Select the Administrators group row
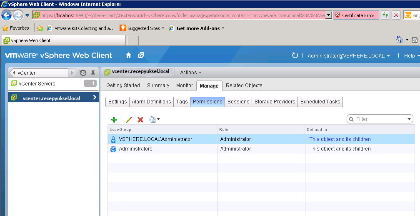 tap(261, 149)
